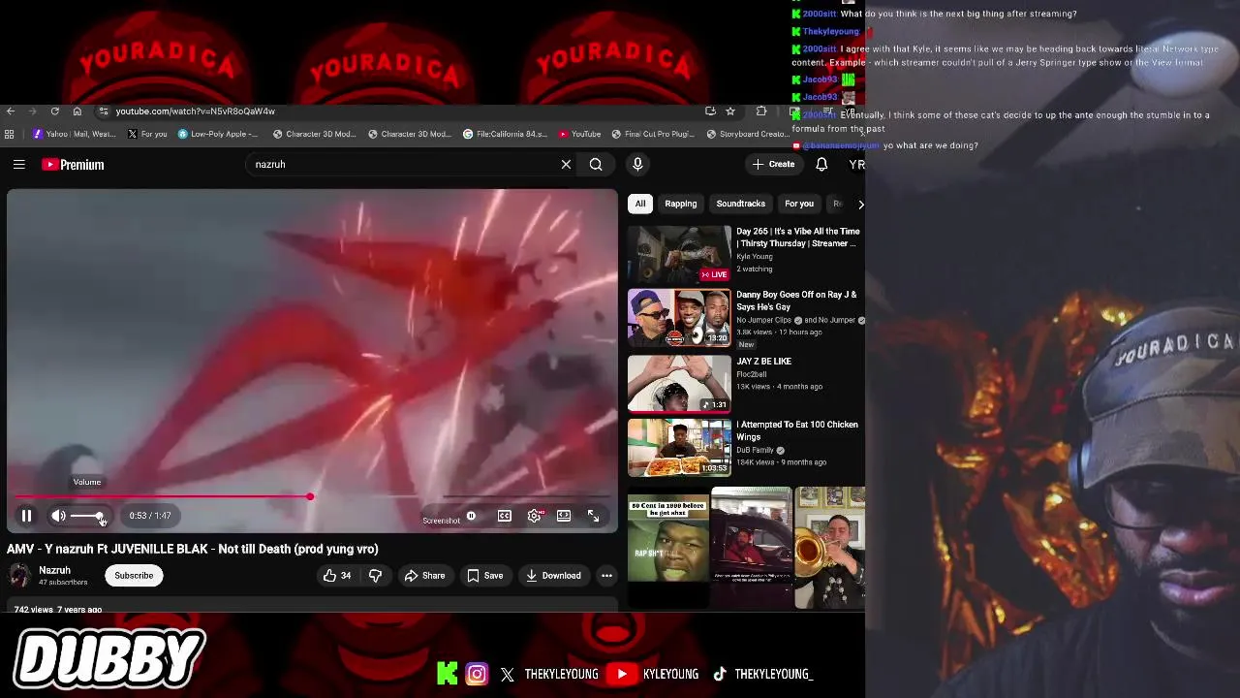
Task: Show more filter chips with right arrow
Action: [x=860, y=204]
